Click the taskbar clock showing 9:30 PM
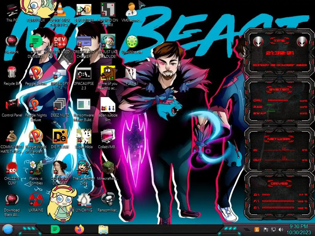This screenshot has height=236, width=315. coord(298,229)
